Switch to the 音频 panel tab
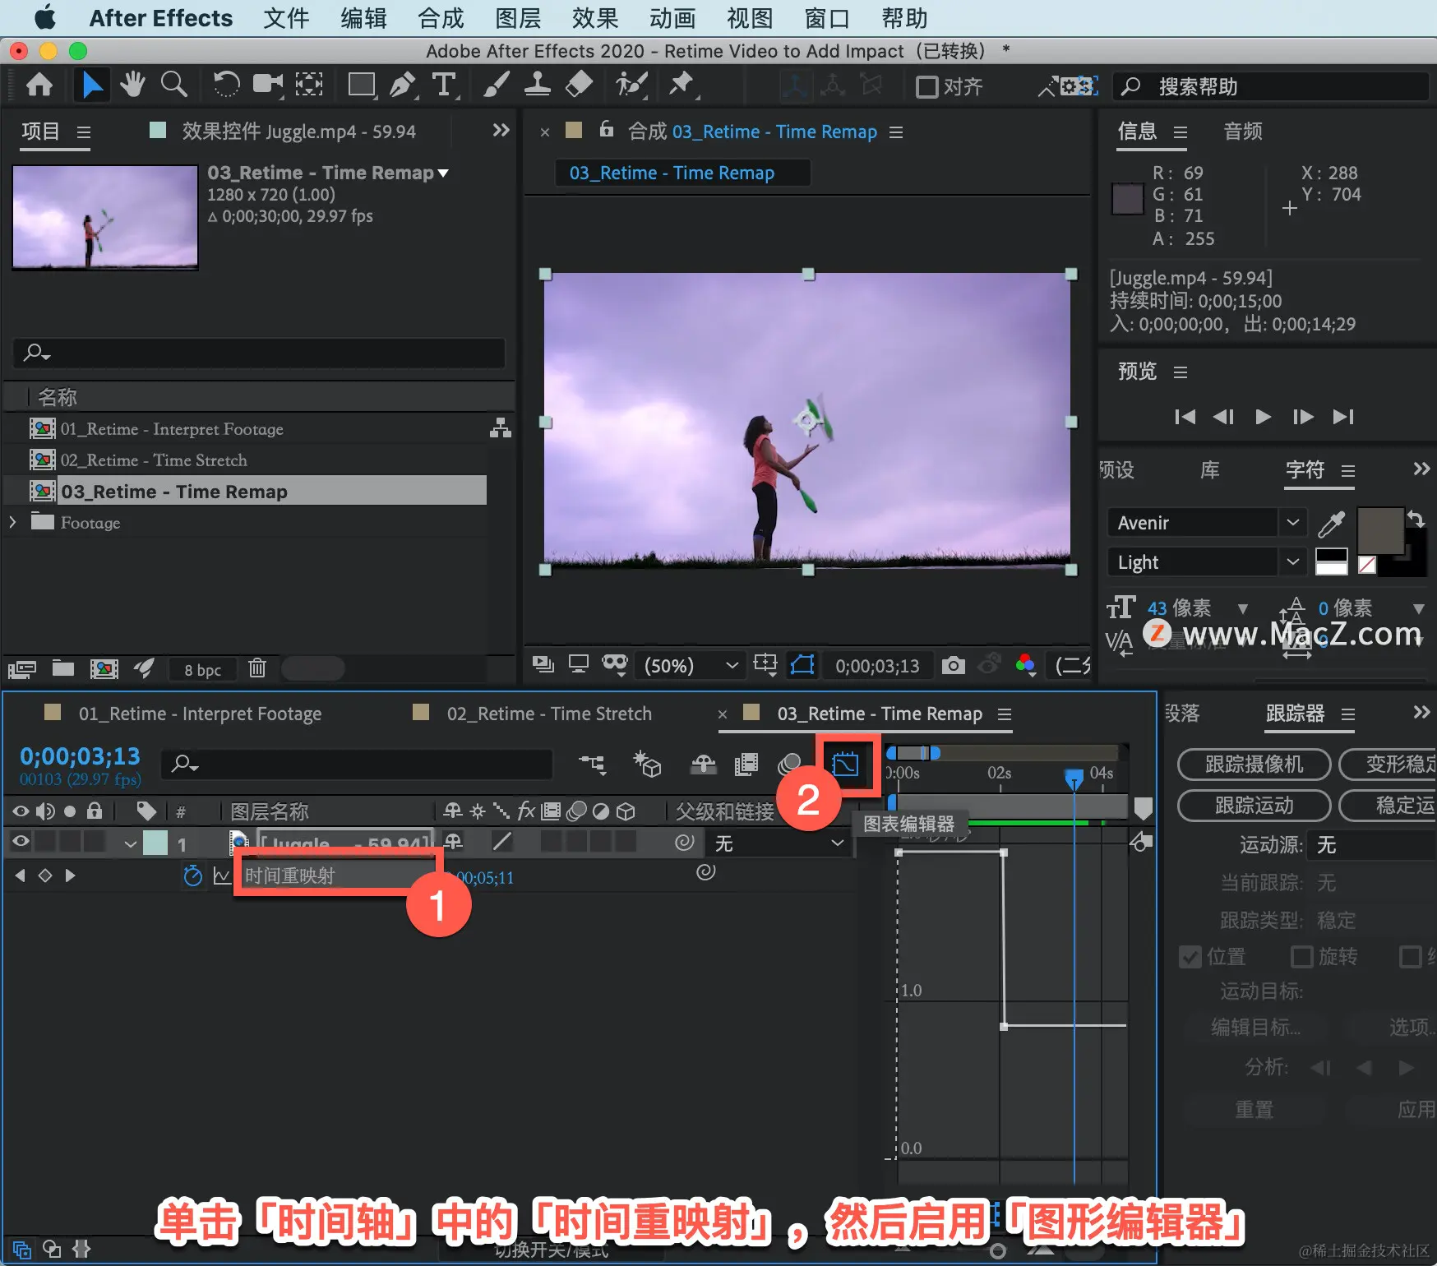The image size is (1437, 1266). pos(1242,132)
